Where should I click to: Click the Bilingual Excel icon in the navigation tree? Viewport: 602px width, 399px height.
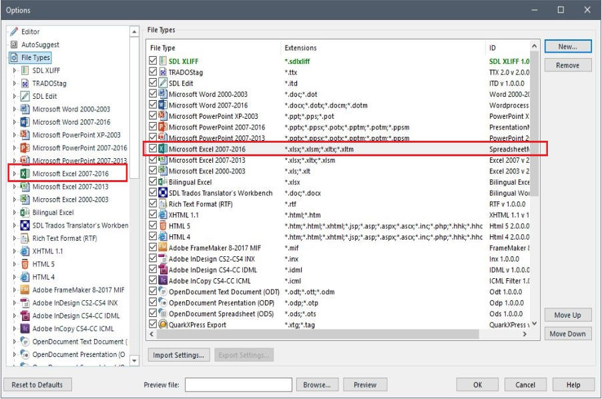(25, 212)
